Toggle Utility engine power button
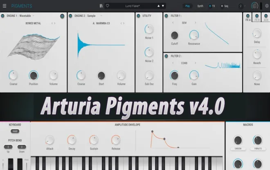The height and width of the screenshot is (170, 270). tap(138, 16)
